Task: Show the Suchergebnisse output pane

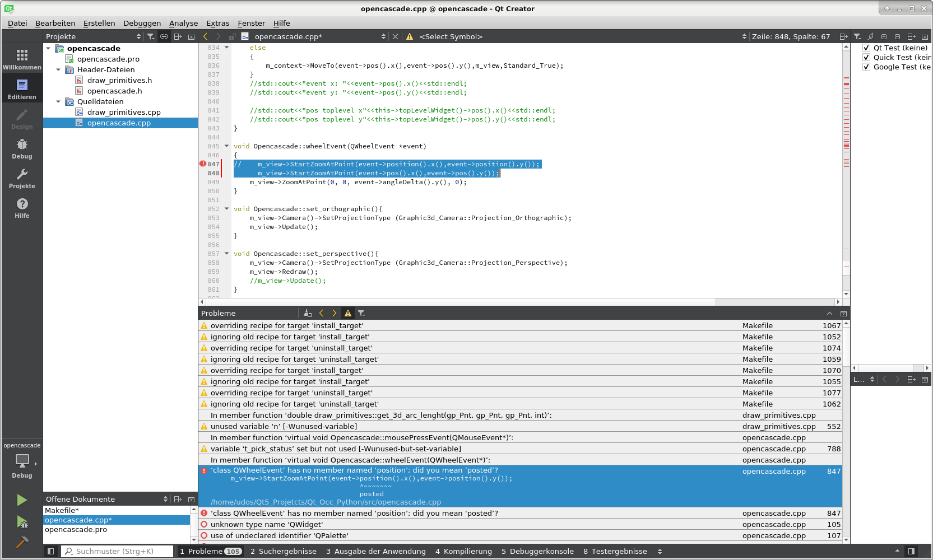Action: coord(283,551)
